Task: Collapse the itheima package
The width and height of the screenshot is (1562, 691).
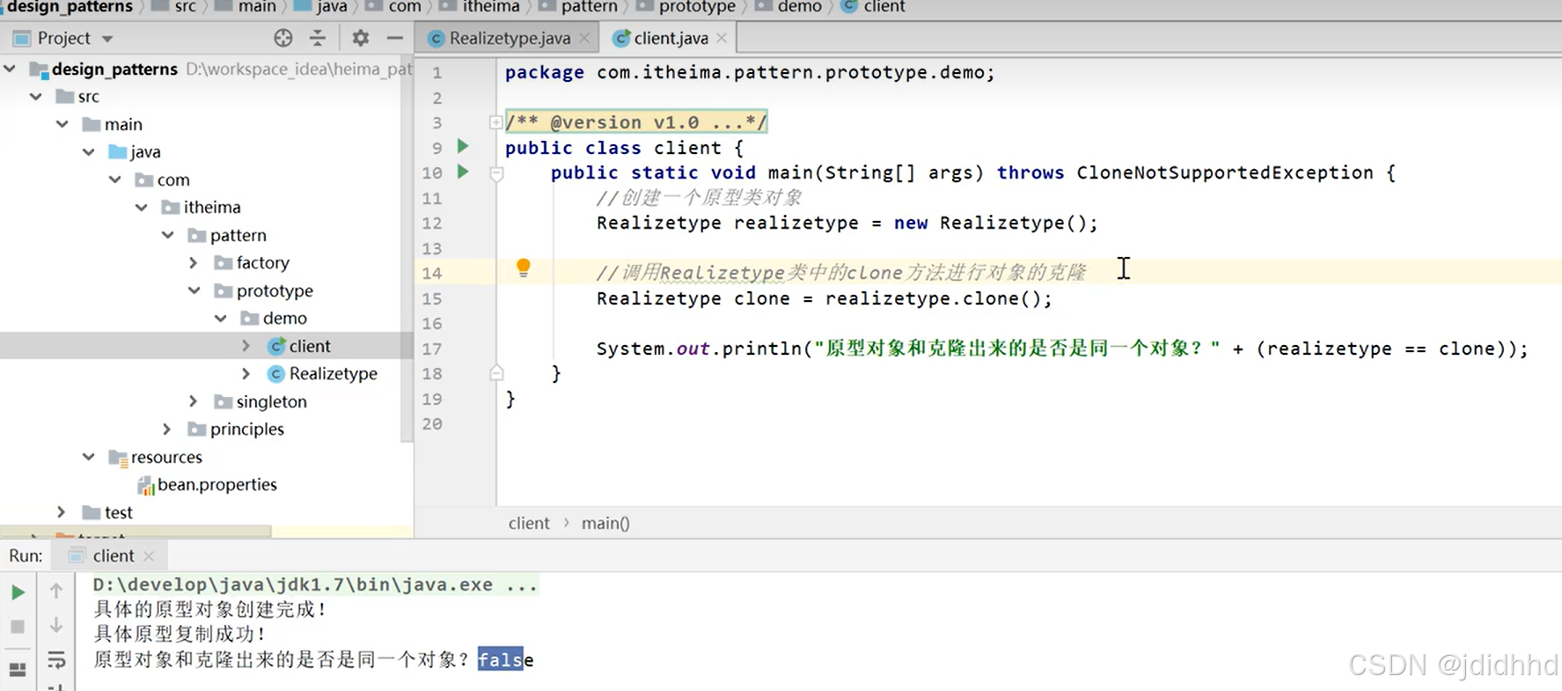Action: point(142,207)
